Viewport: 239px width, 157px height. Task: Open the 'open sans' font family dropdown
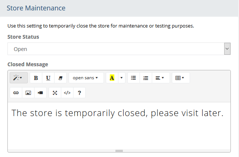pos(86,78)
